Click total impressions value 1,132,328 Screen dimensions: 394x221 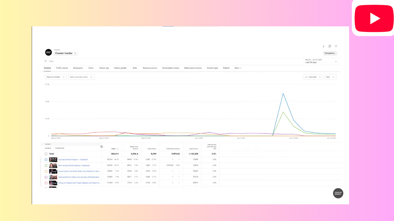click(x=193, y=154)
